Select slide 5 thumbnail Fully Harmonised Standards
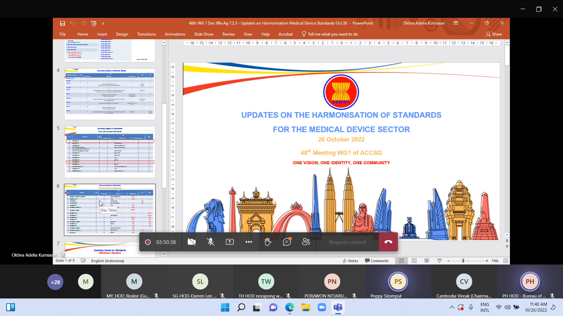This screenshot has width=563, height=316. 110,152
